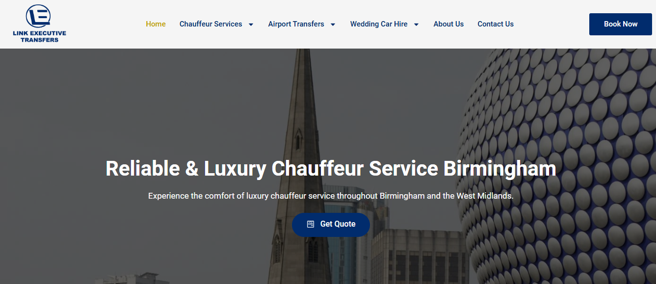Click the LE circular logo emblem

point(39,17)
